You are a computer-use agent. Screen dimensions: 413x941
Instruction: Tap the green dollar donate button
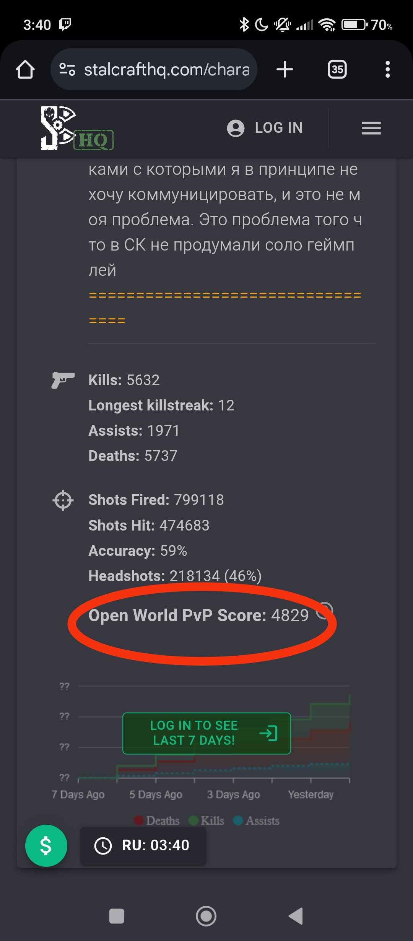pos(46,846)
